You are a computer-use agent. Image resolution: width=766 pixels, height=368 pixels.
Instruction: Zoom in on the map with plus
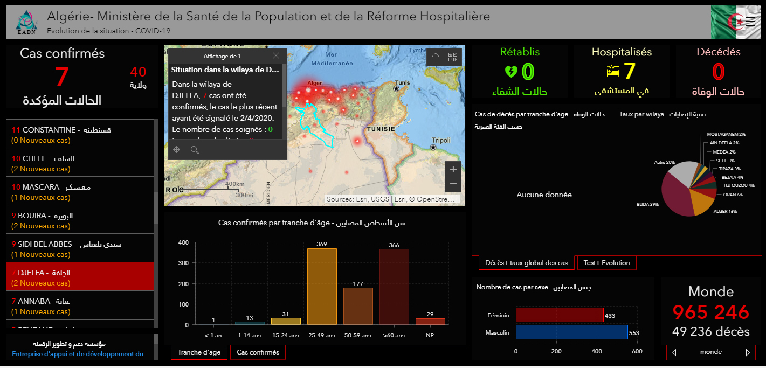[x=453, y=169]
